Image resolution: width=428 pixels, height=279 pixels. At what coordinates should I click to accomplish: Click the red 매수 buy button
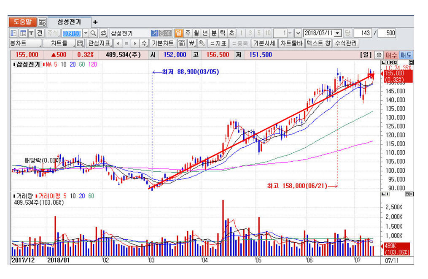pos(390,55)
